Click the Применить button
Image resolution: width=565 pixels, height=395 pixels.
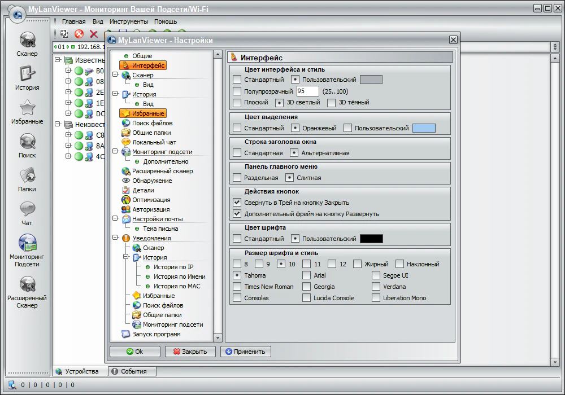point(246,352)
